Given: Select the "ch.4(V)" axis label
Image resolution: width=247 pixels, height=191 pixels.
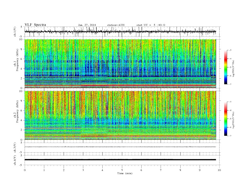Looking at the screenshot, I should [15, 160].
